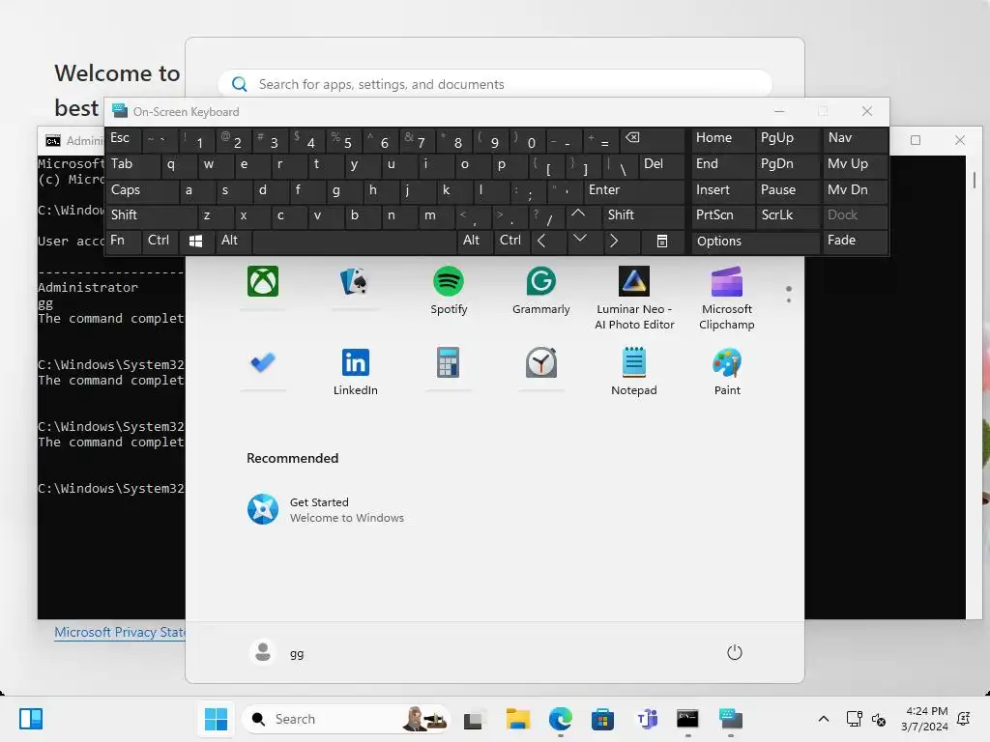
Task: Open Spotify from pinned apps
Action: pyautogui.click(x=449, y=290)
